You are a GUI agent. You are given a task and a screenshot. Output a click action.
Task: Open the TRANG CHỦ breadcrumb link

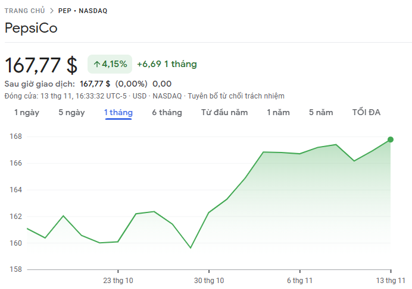tap(24, 11)
